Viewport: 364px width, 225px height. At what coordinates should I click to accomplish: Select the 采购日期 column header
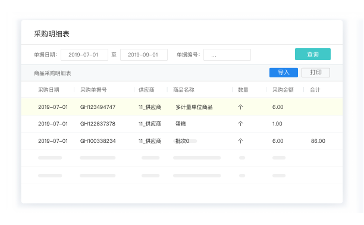pyautogui.click(x=49, y=90)
